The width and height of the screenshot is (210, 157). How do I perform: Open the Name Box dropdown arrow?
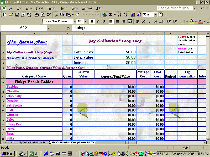(x=49, y=28)
